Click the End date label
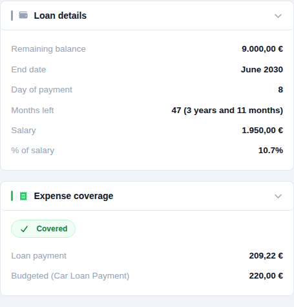 [28, 70]
